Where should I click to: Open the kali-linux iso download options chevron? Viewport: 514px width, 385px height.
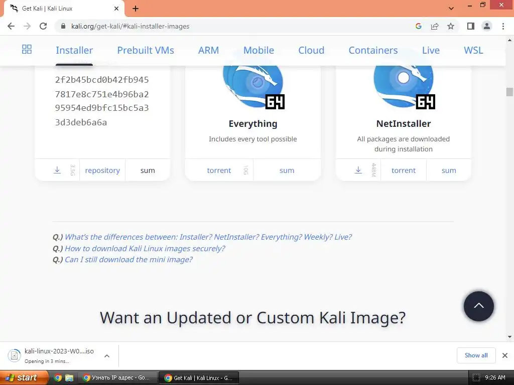coord(107,356)
